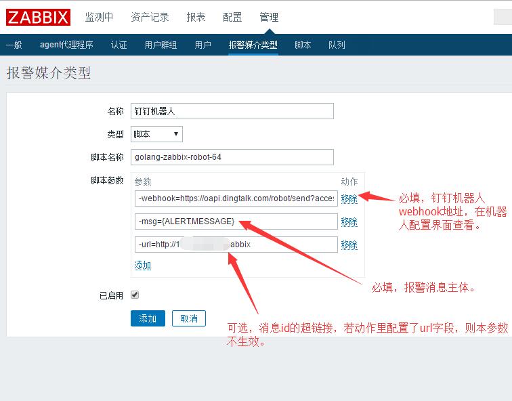Focus the 脚本名称 field golang-zabbix-robot-64
The height and width of the screenshot is (401, 512).
point(232,157)
